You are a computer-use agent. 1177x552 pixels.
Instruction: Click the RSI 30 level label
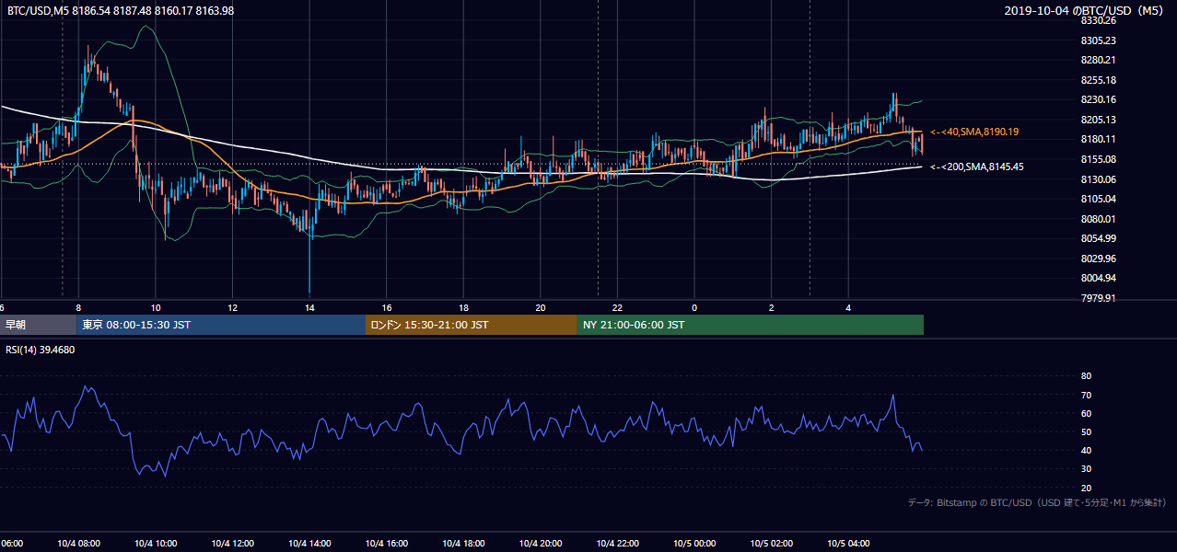tap(1086, 469)
